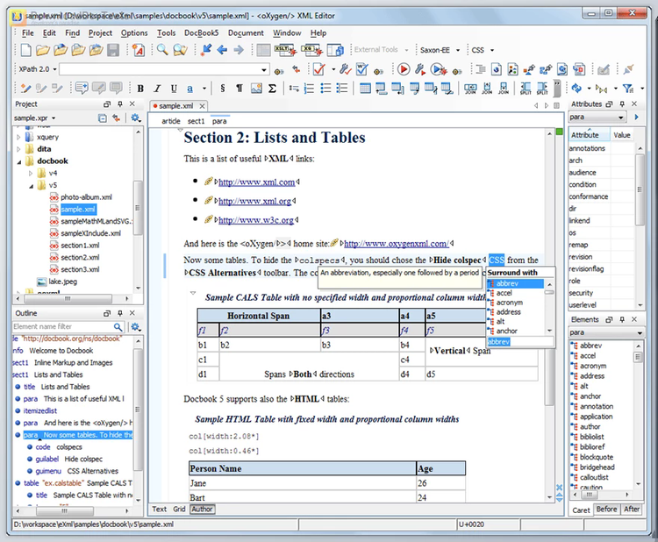Create a new document with the New icon
Image resolution: width=658 pixels, height=542 pixels.
(x=25, y=50)
